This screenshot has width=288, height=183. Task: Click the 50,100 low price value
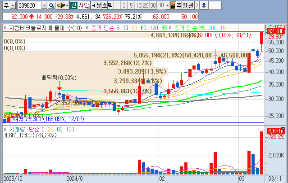click(189, 17)
